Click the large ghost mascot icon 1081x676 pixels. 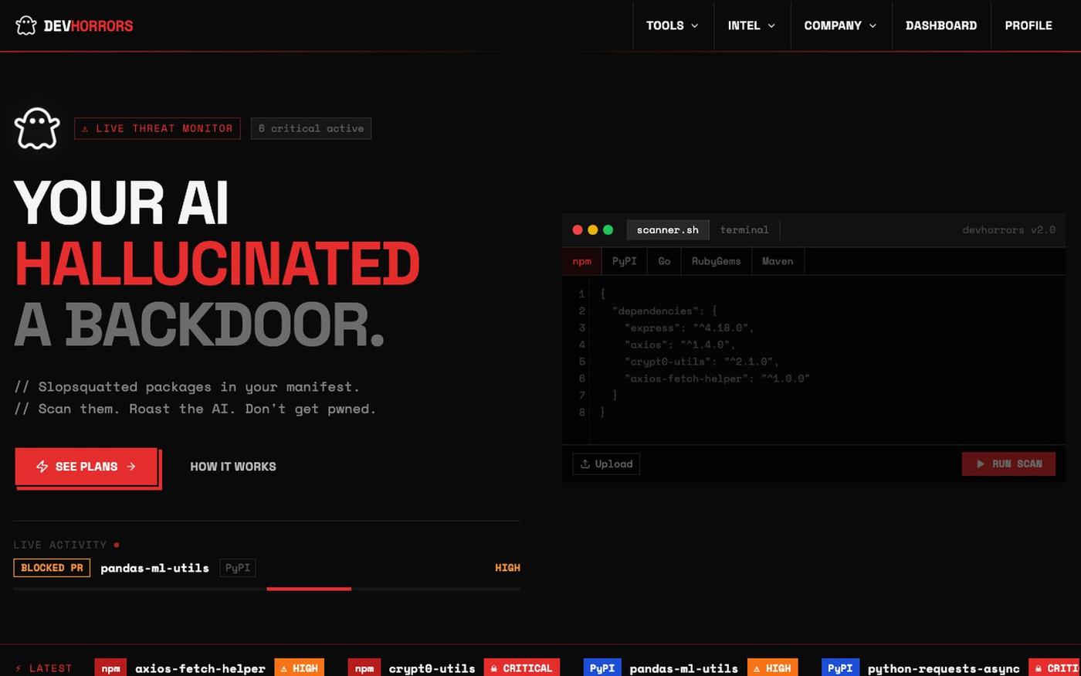(37, 128)
